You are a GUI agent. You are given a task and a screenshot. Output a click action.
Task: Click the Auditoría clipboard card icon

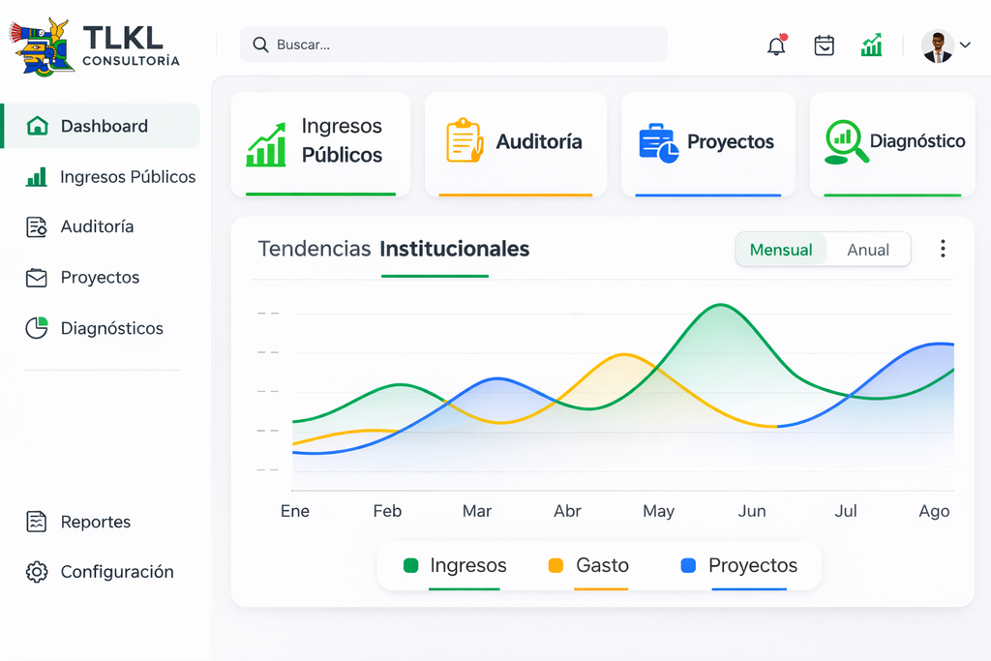pyautogui.click(x=465, y=140)
